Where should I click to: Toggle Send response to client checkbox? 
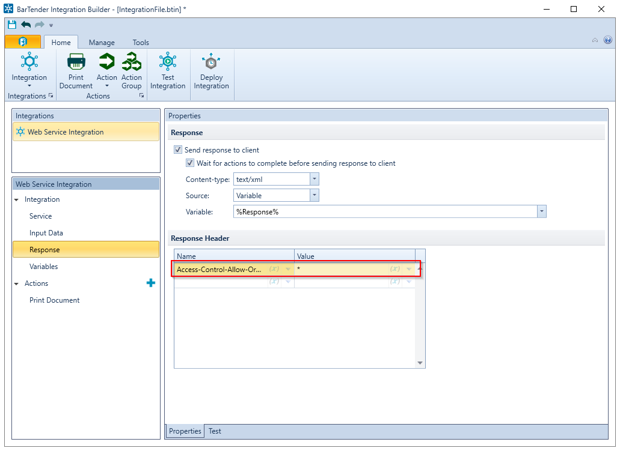[178, 150]
